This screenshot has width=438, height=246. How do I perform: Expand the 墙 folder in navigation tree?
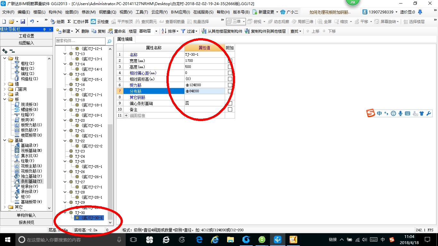tap(5, 84)
